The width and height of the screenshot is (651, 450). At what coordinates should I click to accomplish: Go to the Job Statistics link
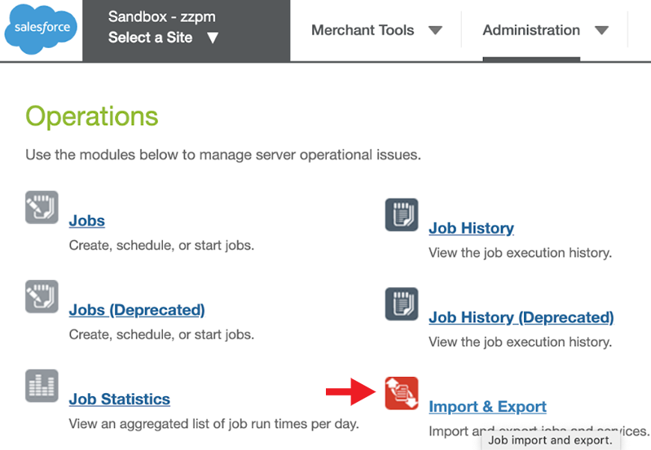120,400
